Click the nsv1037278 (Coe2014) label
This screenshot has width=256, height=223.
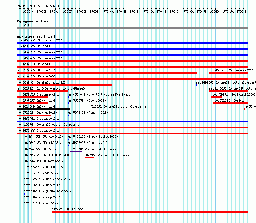click(35, 64)
